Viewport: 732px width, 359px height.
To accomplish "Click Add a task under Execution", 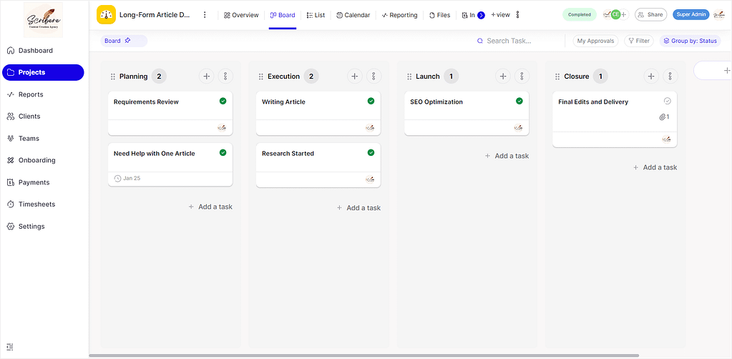I will (358, 207).
